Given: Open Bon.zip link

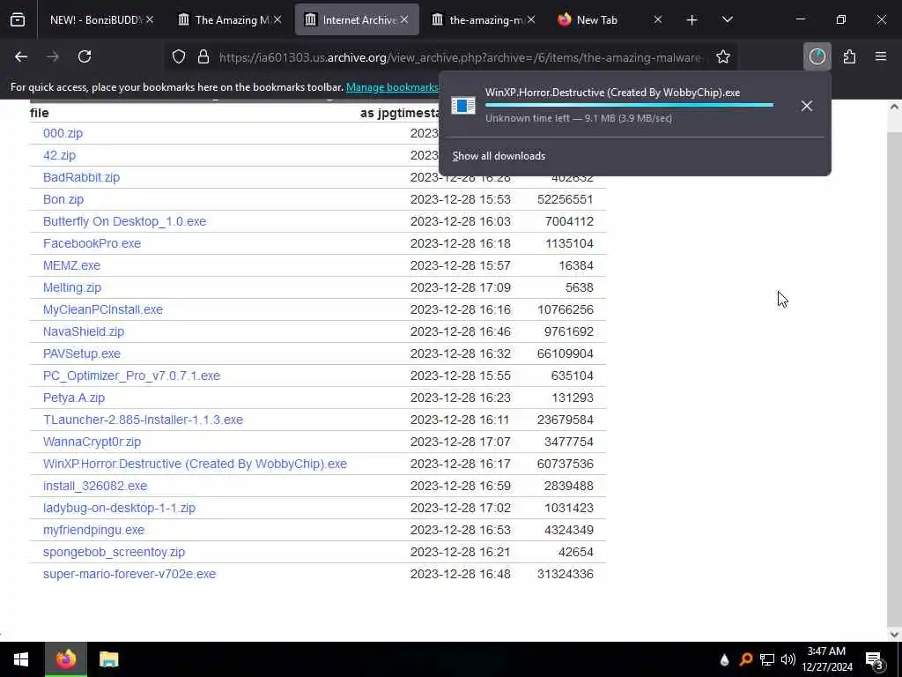Looking at the screenshot, I should (x=63, y=199).
